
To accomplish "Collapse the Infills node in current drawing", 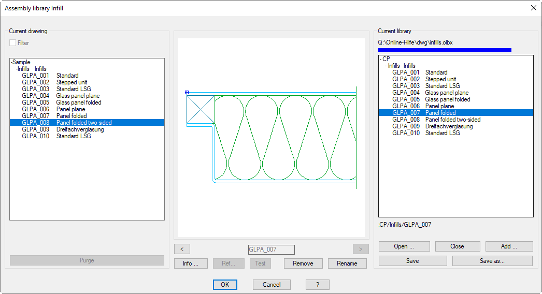I will coord(17,69).
